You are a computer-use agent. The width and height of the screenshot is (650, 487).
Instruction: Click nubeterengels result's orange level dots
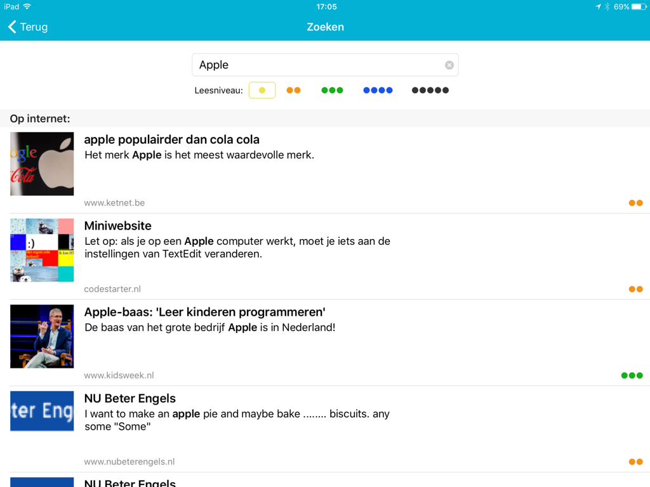(x=635, y=462)
